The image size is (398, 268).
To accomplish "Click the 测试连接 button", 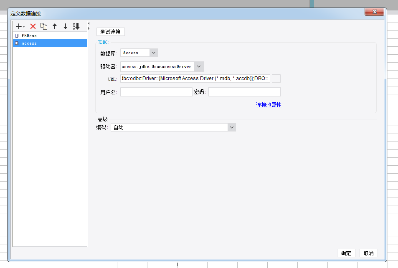I will (110, 32).
